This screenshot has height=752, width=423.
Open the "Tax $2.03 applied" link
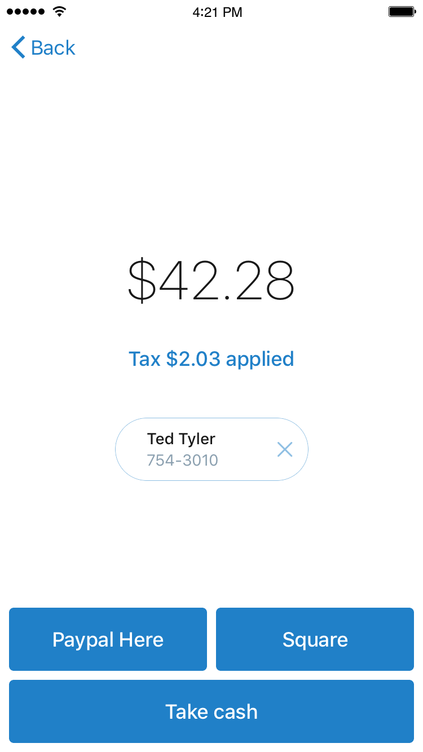coord(211,359)
